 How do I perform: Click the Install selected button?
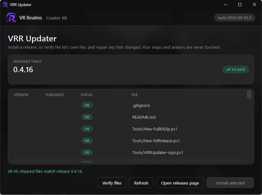(x=230, y=183)
